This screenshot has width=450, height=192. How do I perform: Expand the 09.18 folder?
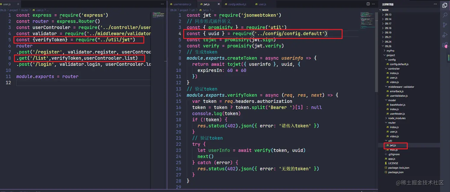click(388, 28)
